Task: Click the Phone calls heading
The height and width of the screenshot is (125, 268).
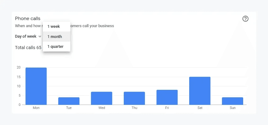Action: 28,19
